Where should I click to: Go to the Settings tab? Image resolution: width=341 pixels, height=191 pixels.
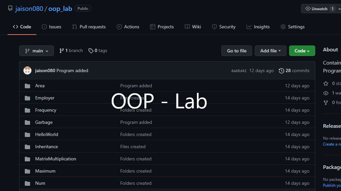[292, 27]
